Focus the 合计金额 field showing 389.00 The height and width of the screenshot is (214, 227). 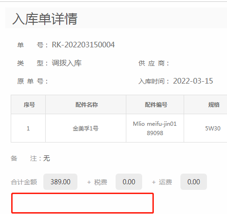(60, 182)
